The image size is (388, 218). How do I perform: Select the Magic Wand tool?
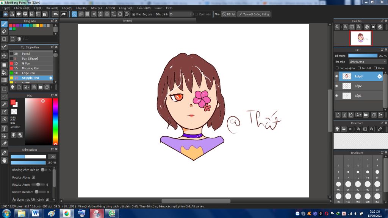4,104
